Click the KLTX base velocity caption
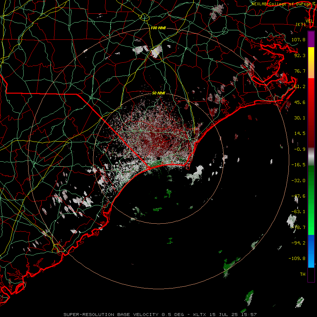 coord(160,315)
